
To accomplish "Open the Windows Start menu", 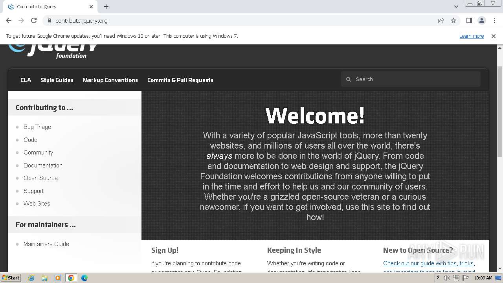I will point(11,278).
